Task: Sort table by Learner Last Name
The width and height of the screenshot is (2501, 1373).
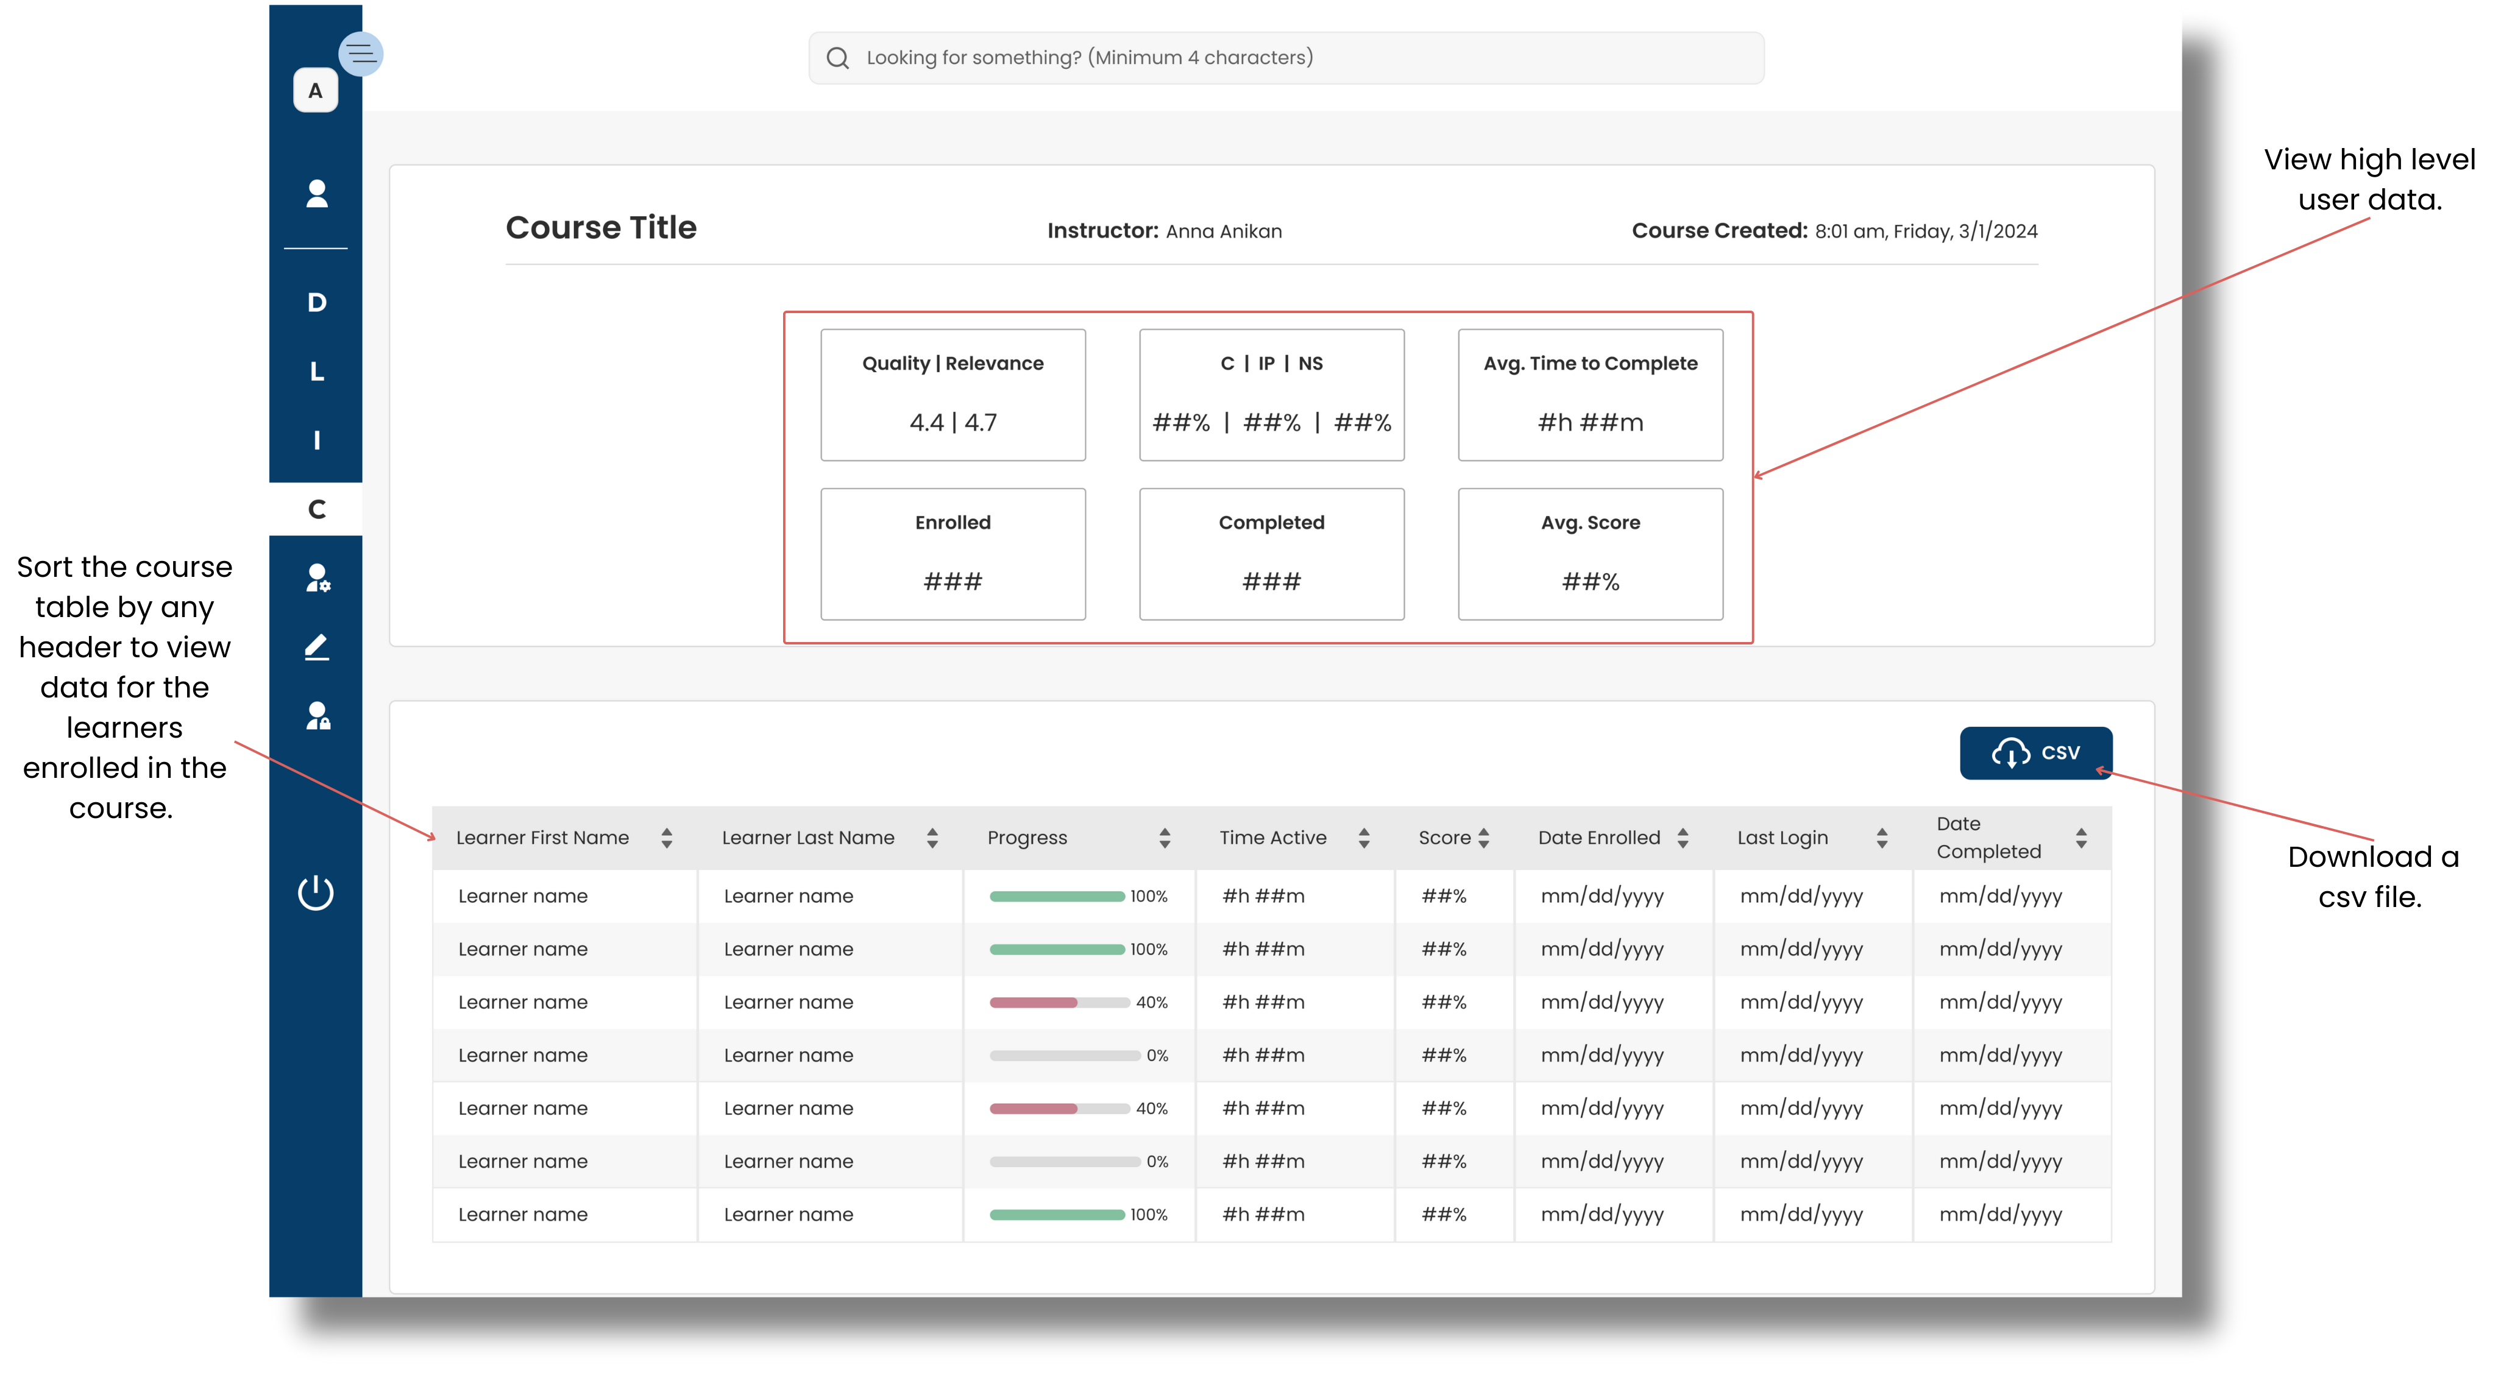Action: [932, 838]
